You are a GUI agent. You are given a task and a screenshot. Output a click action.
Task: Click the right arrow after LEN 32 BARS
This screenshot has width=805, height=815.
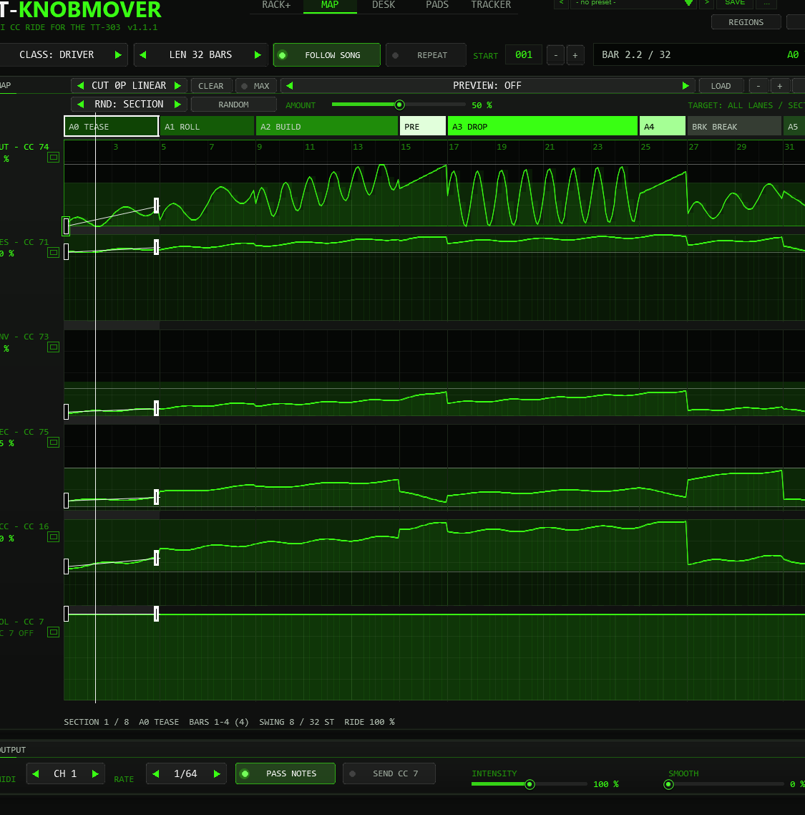click(x=258, y=54)
